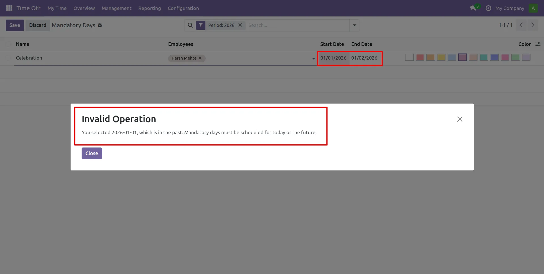Open the apps grid icon

[x=9, y=8]
